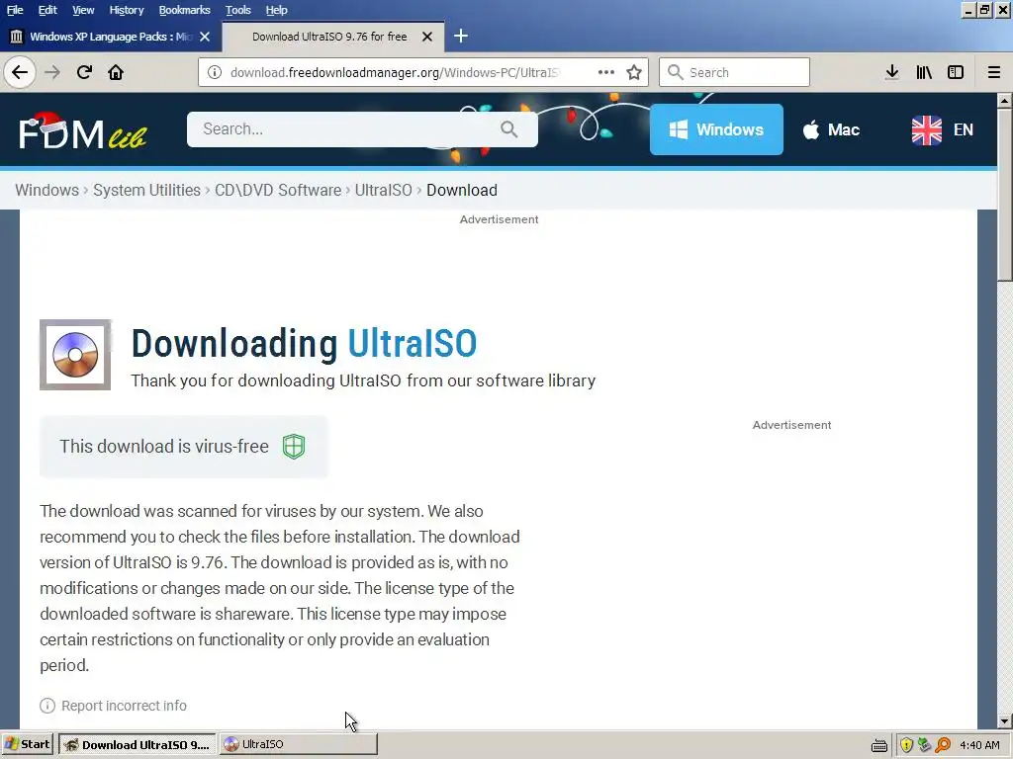Close the Windows XP Language Packs tab
The height and width of the screenshot is (759, 1013).
pyautogui.click(x=205, y=37)
